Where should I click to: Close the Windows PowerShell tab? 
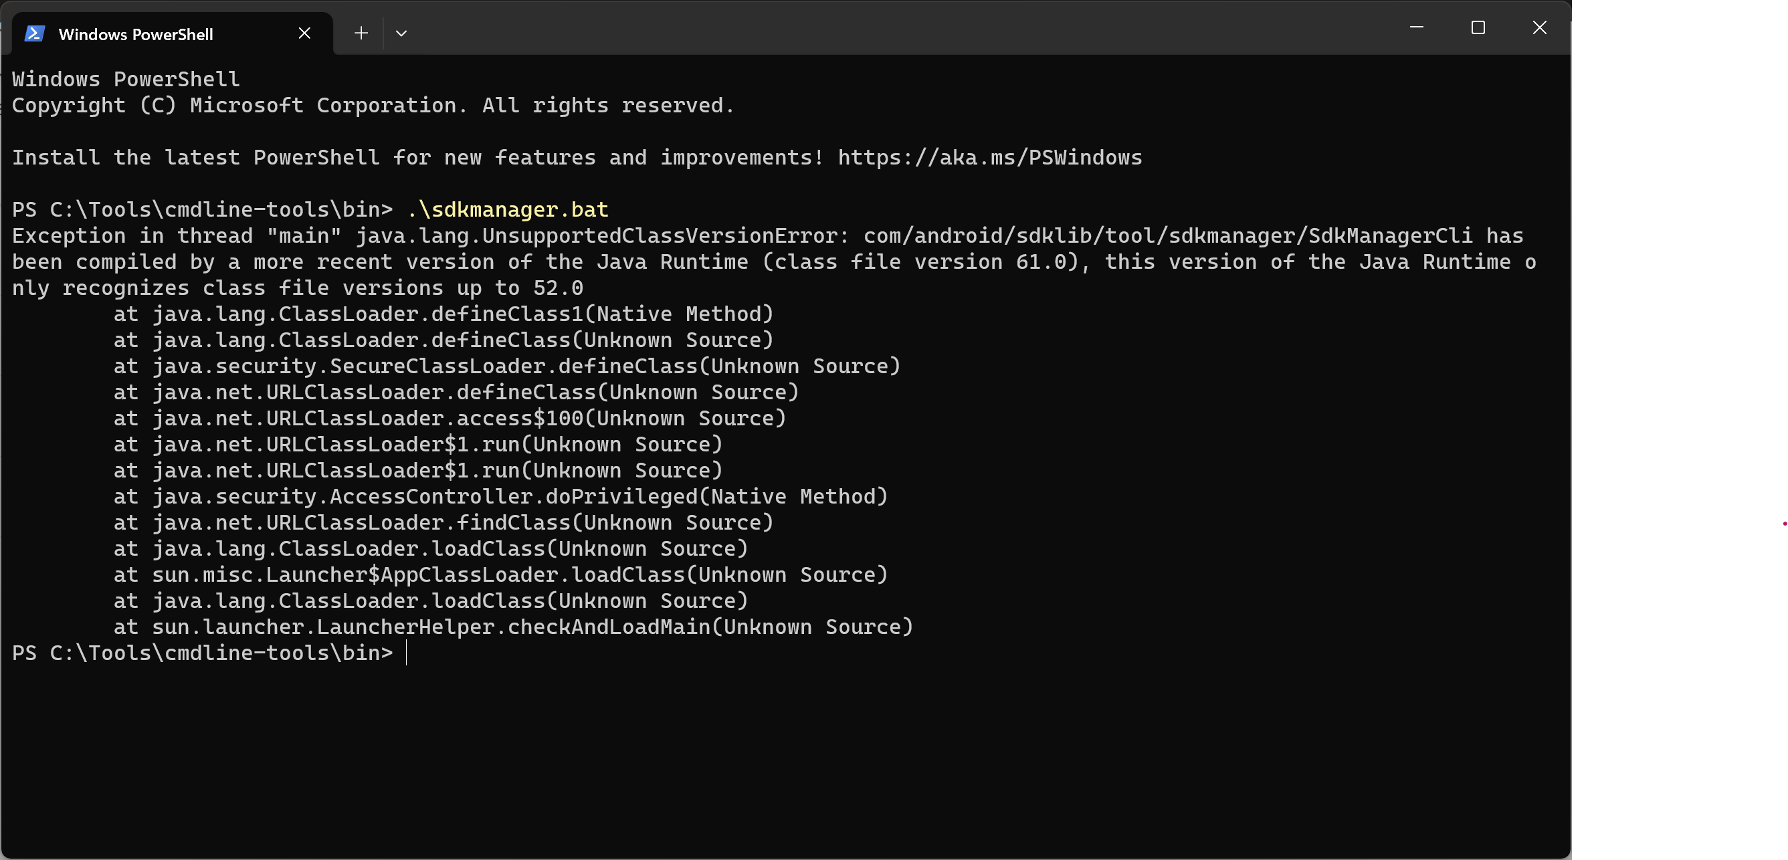point(304,33)
